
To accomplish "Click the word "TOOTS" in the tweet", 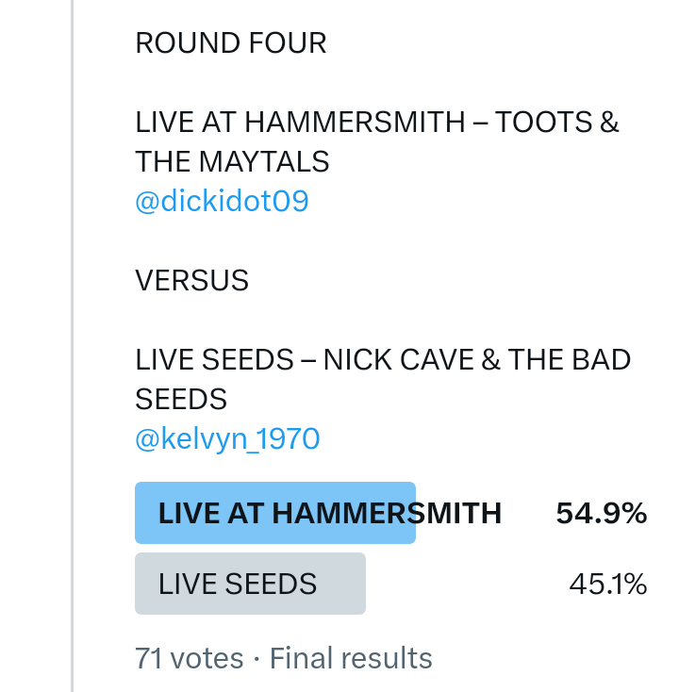I will pos(544,123).
